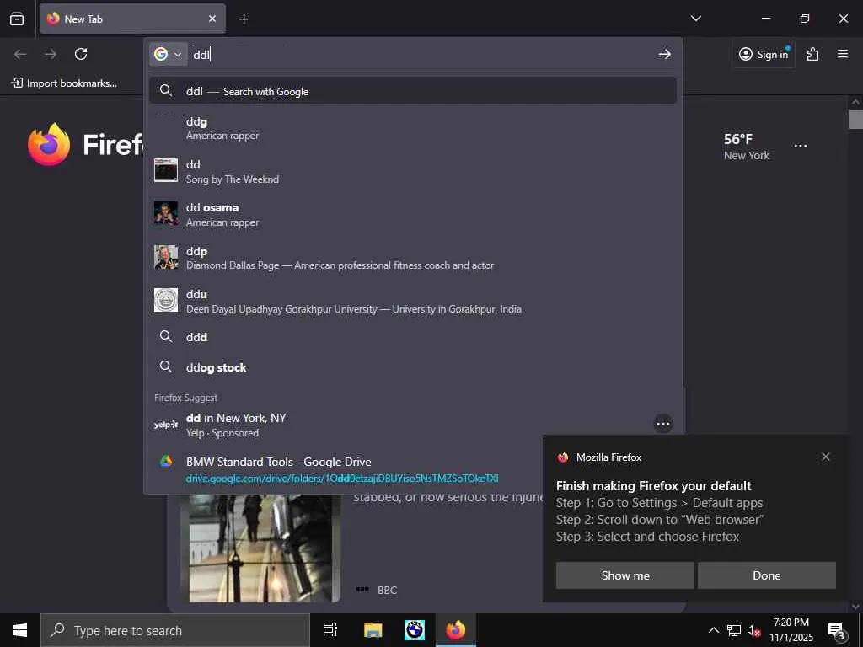Click the ddp thumbnail photo
This screenshot has height=647, width=863.
(166, 257)
